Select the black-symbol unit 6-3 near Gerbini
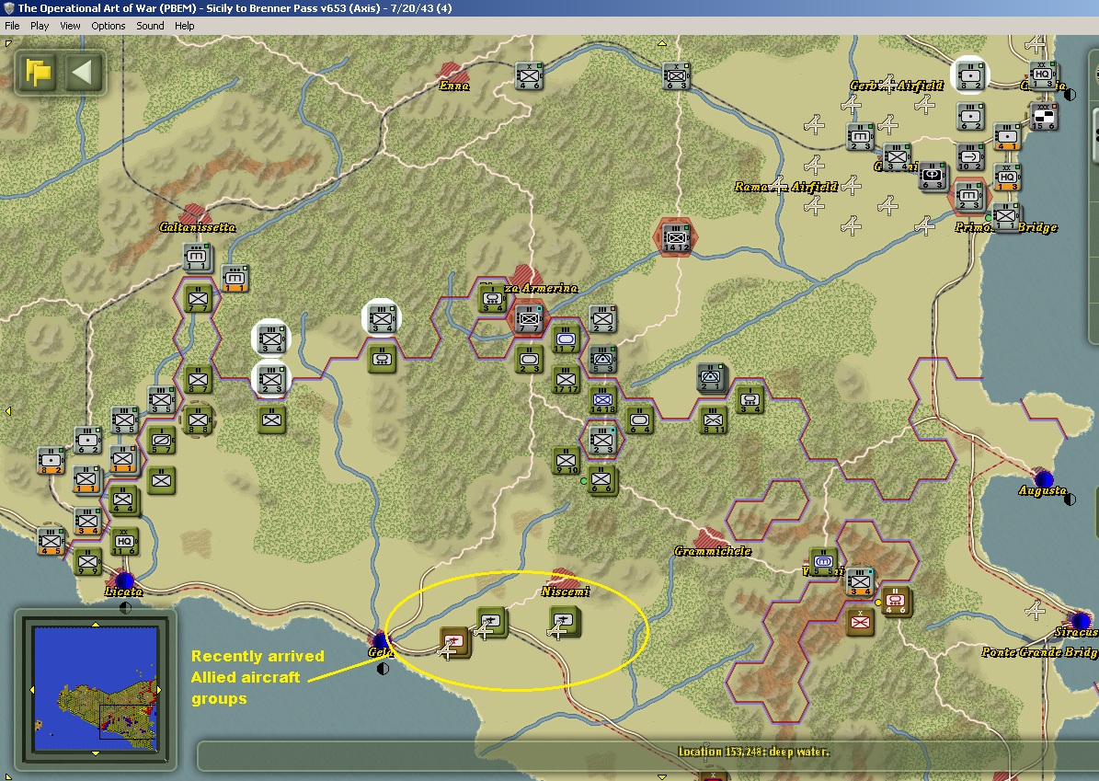The height and width of the screenshot is (781, 1099). pos(933,176)
